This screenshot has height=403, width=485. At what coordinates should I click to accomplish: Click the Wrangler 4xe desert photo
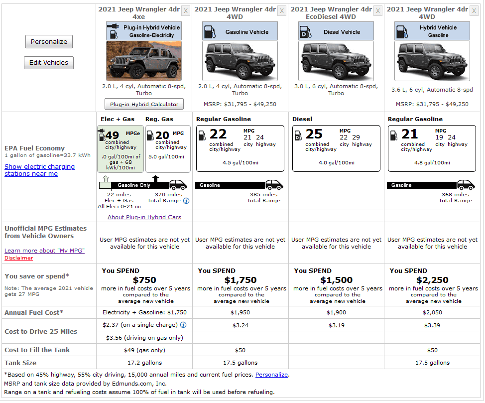(x=144, y=61)
